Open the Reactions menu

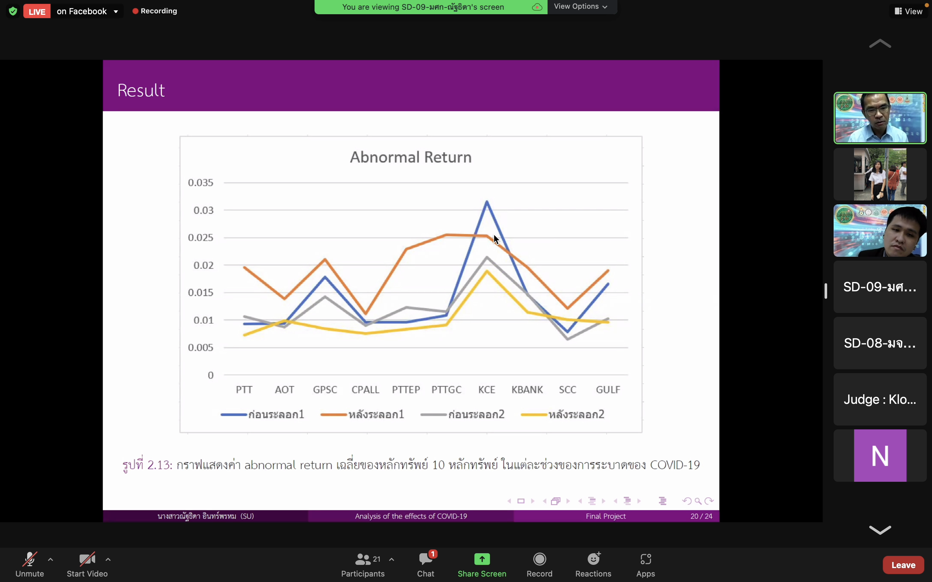[594, 565]
